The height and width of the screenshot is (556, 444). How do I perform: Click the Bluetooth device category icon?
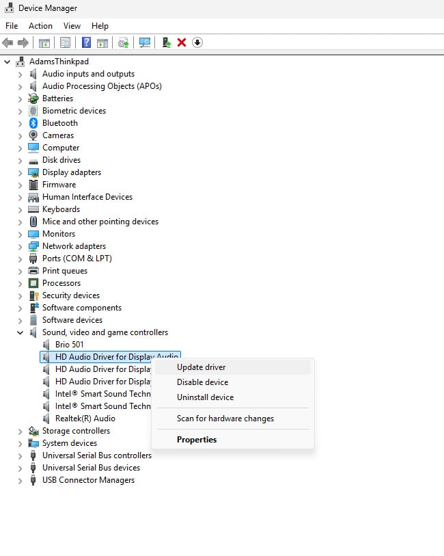coord(33,123)
